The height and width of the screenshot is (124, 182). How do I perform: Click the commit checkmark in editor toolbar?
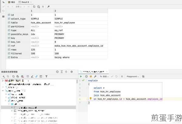112,76
